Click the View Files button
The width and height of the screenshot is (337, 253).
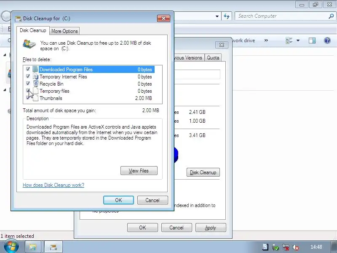coord(139,171)
